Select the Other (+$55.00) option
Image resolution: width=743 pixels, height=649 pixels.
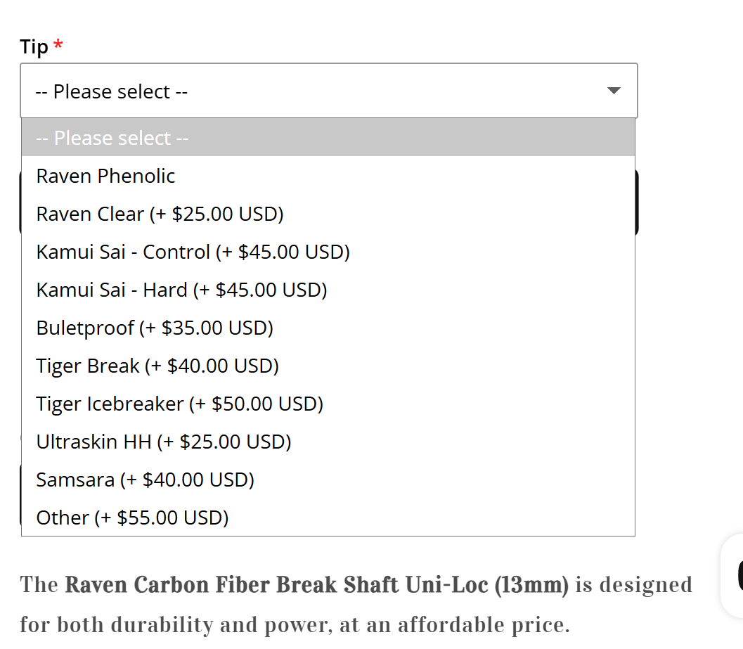coord(132,518)
